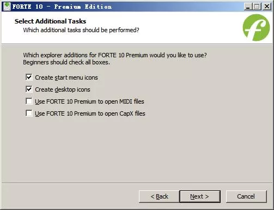
Task: Uncheck the Create start menu icons checkbox
Action: coord(29,77)
